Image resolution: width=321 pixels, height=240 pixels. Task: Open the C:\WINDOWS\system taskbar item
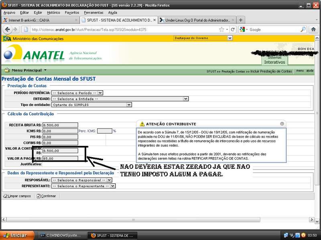click(62, 235)
